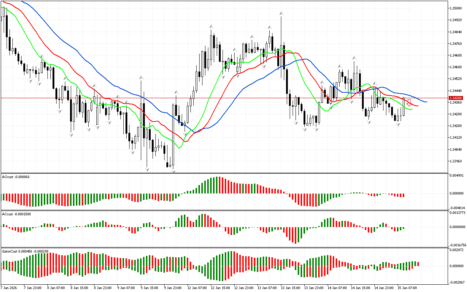
Task: Click the red sell arrow signal marker
Action: pyautogui.click(x=409, y=103)
